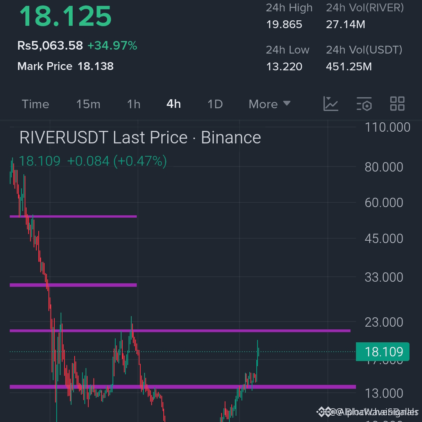Click the 45.000 price axis label
Screen dimensions: 422x422
click(384, 238)
